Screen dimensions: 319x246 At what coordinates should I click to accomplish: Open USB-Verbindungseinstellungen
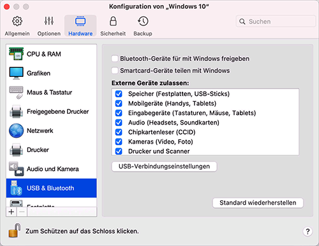pos(164,167)
